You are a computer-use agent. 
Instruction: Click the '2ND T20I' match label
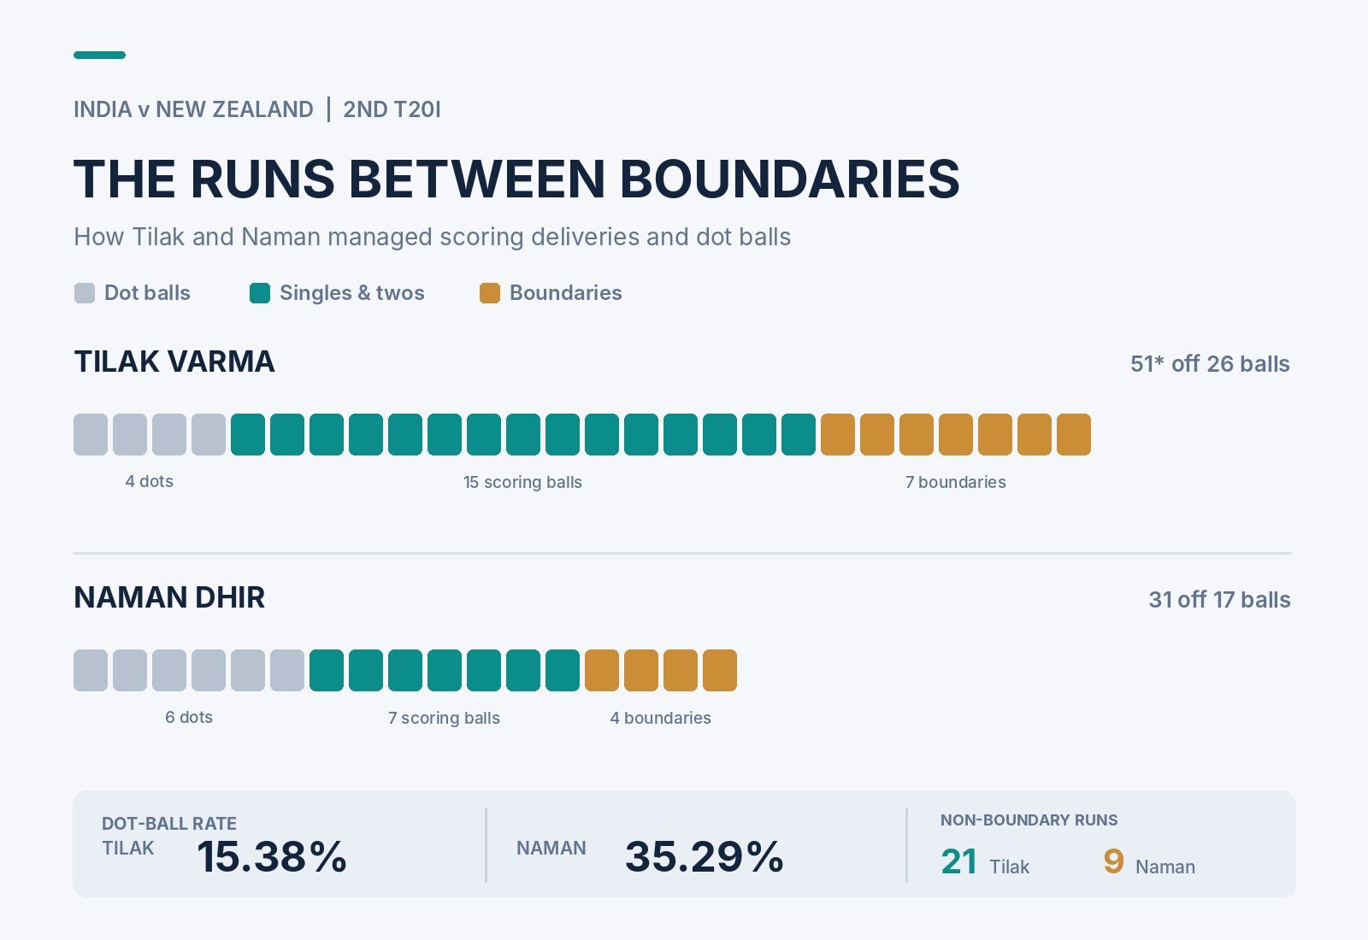click(392, 109)
